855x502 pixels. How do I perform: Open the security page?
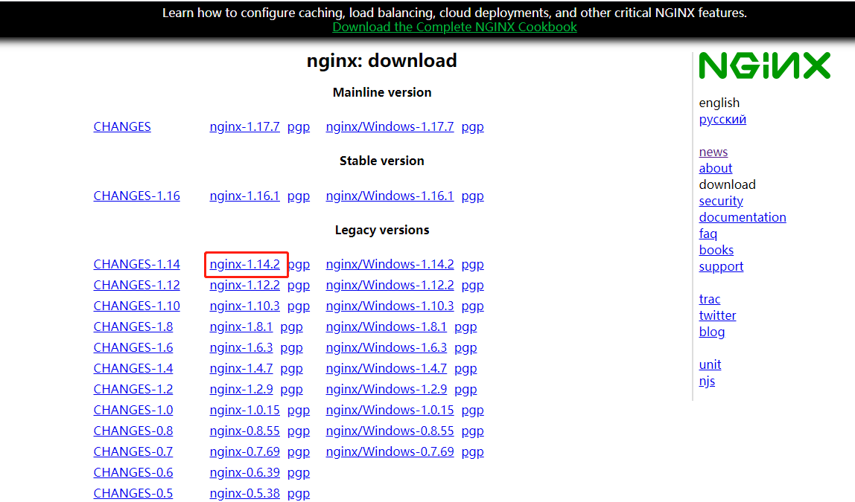(x=721, y=201)
